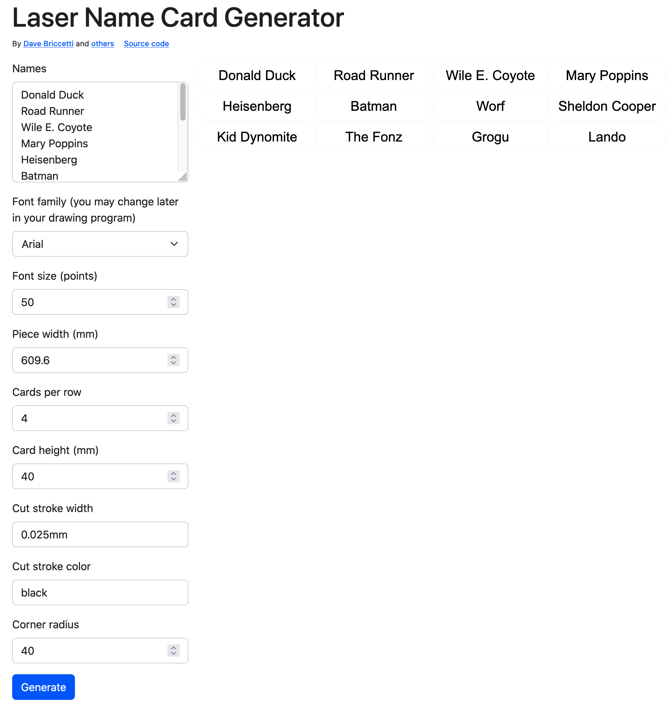This screenshot has width=667, height=708.
Task: Click the Card height stepper arrows
Action: 174,476
